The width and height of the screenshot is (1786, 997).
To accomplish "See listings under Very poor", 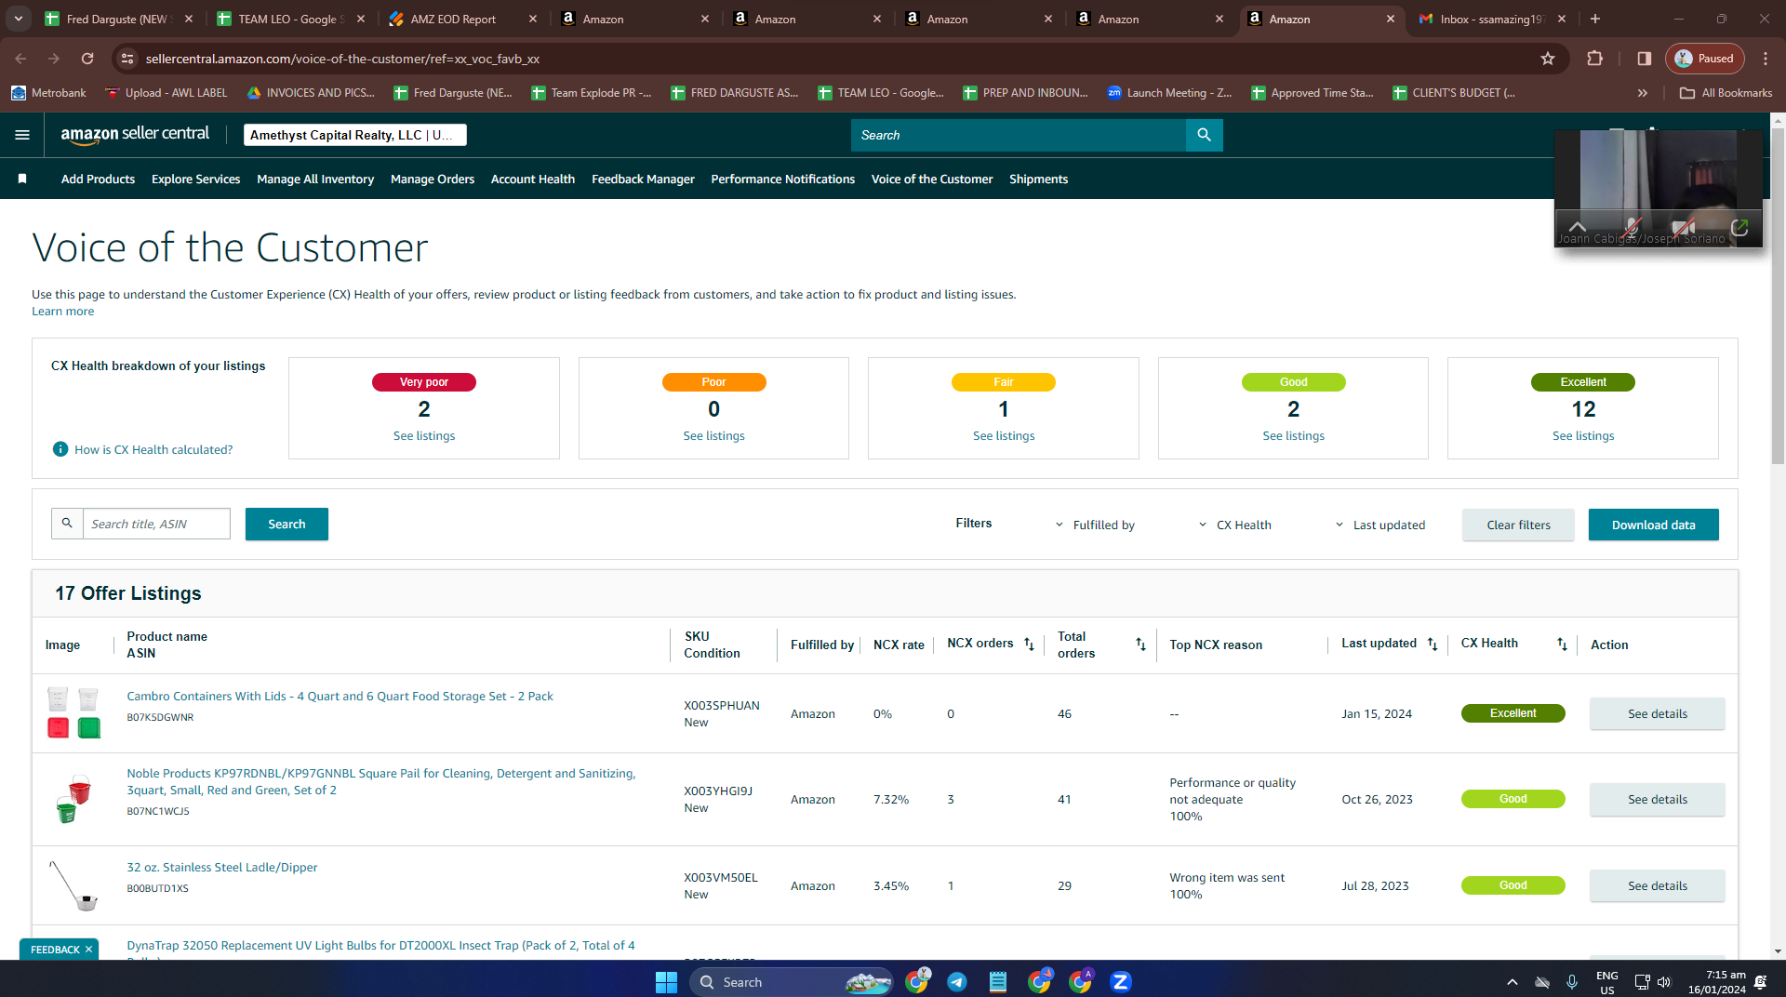I will point(424,435).
